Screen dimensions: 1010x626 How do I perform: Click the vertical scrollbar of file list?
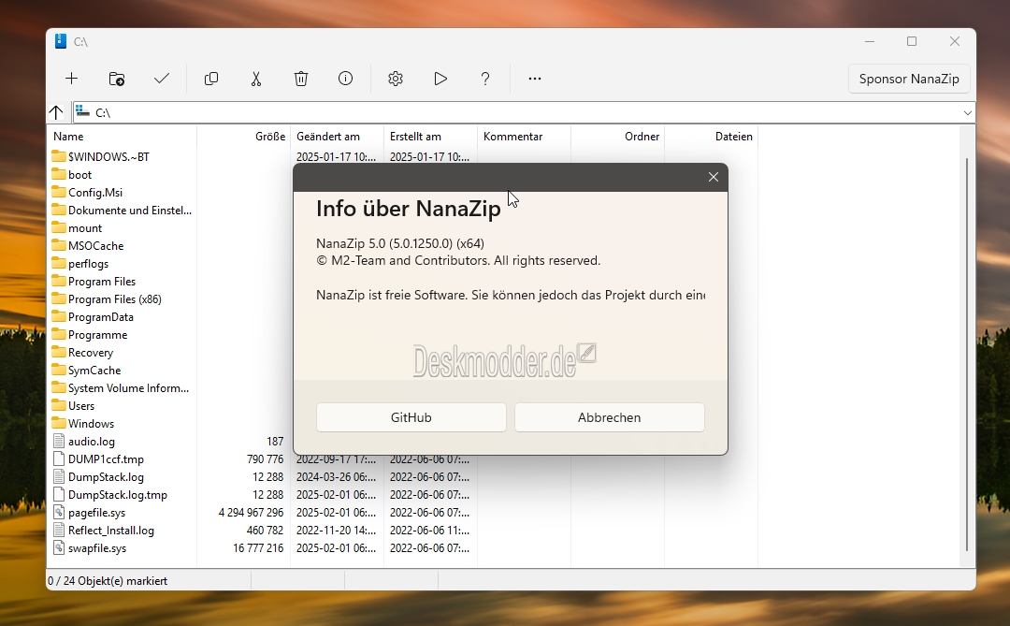968,354
